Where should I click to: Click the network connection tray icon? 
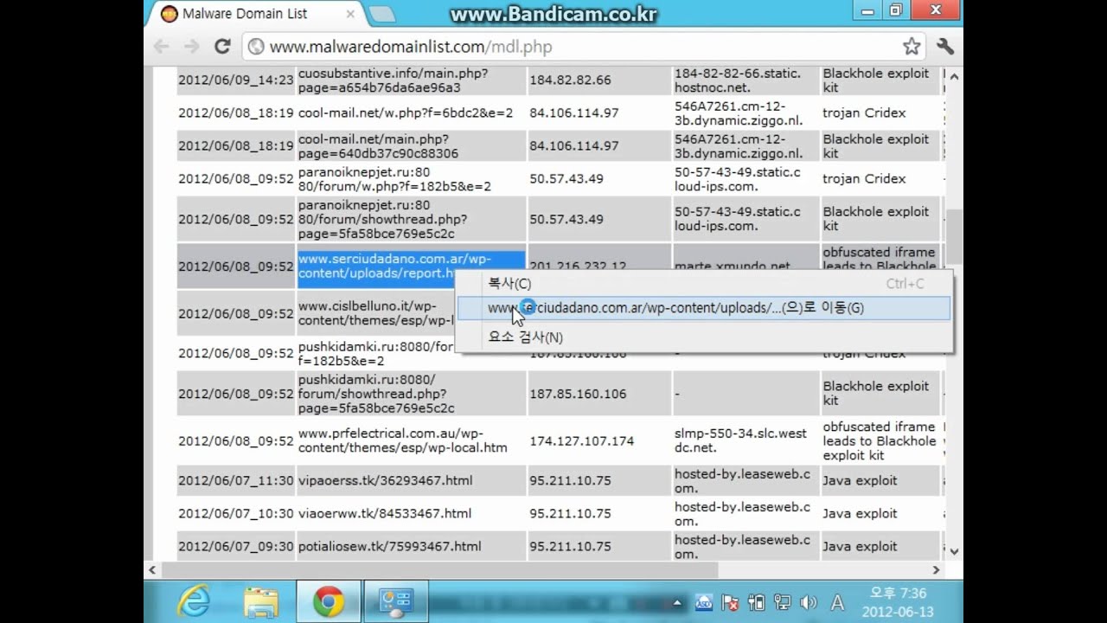click(783, 603)
